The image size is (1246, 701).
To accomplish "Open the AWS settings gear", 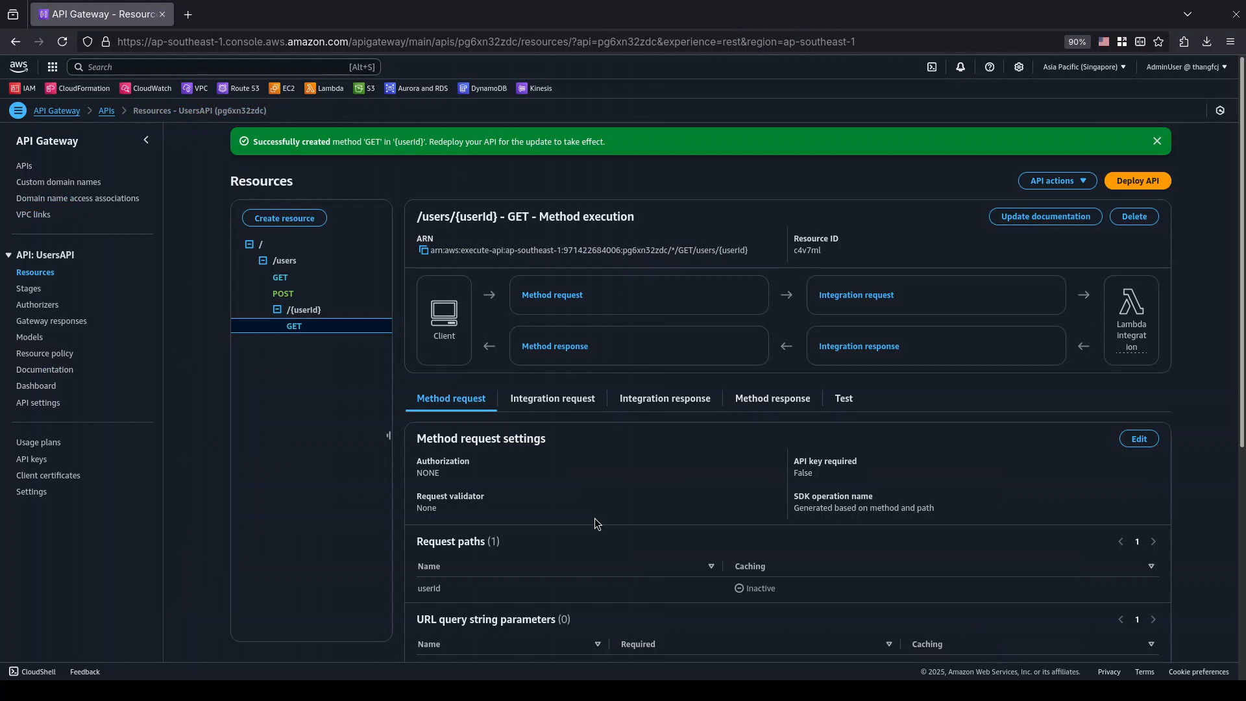I will coord(1019,67).
